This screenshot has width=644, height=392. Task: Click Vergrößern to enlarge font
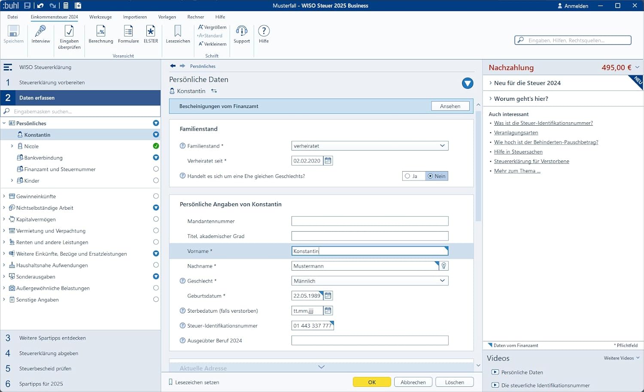212,27
